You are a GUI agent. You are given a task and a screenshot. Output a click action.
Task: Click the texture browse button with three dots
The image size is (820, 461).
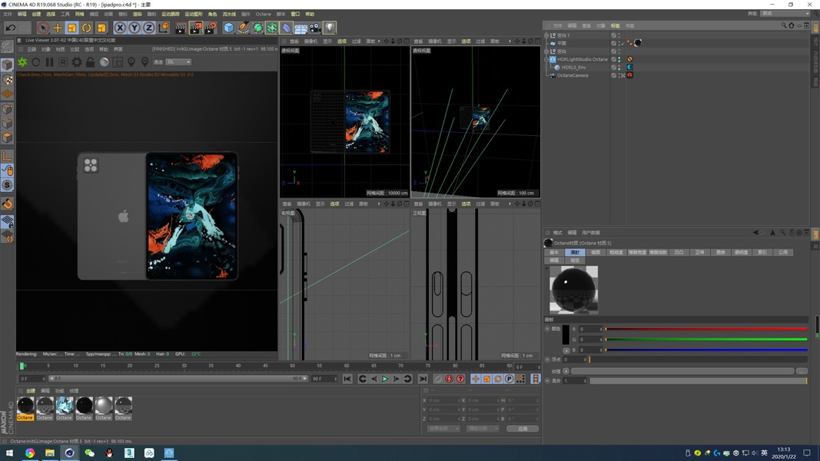point(802,371)
